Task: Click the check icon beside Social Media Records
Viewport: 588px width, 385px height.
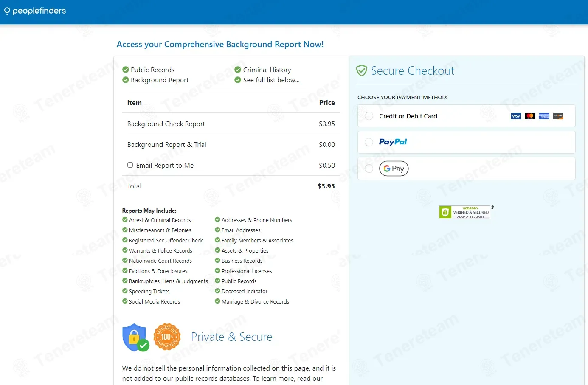Action: point(125,301)
